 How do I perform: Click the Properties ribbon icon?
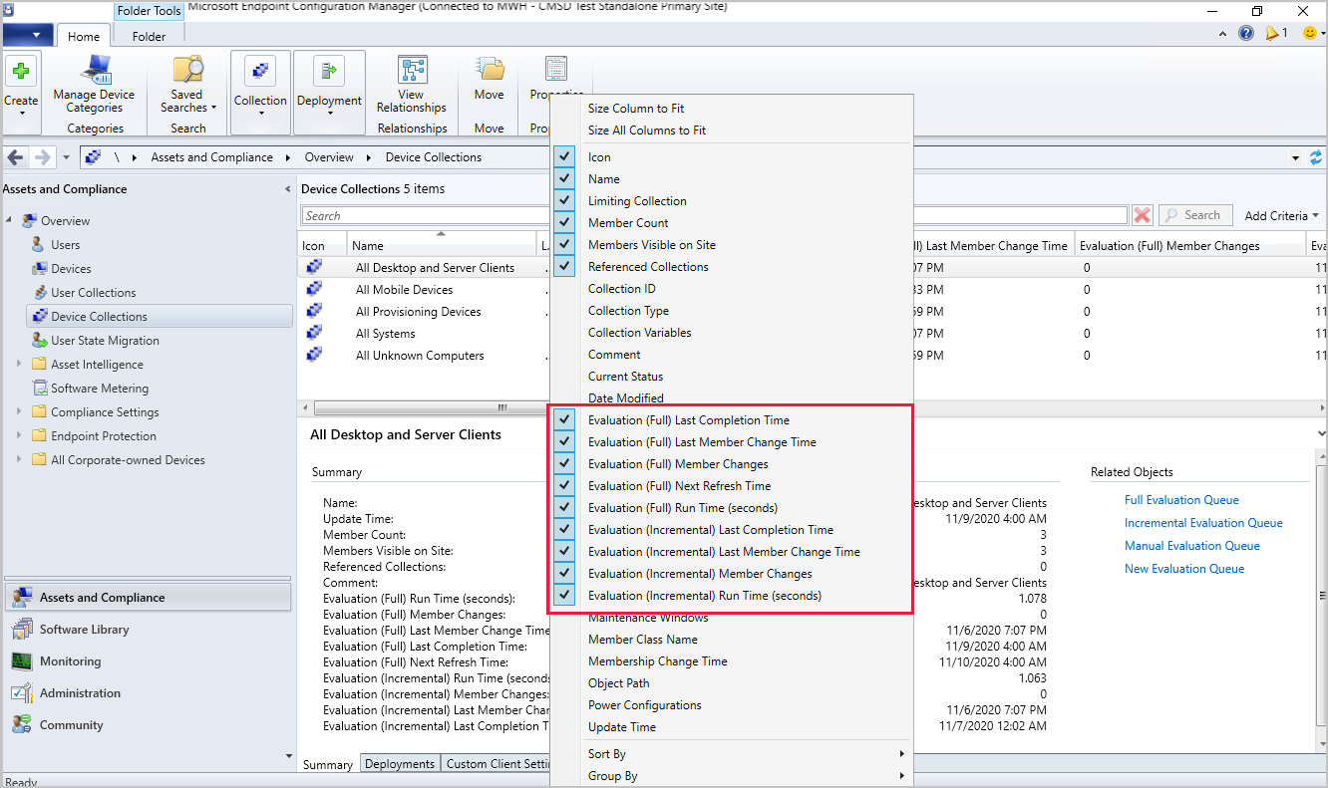pos(555,69)
